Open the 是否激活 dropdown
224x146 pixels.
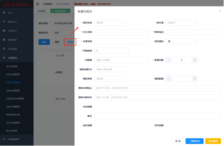(x=182, y=42)
